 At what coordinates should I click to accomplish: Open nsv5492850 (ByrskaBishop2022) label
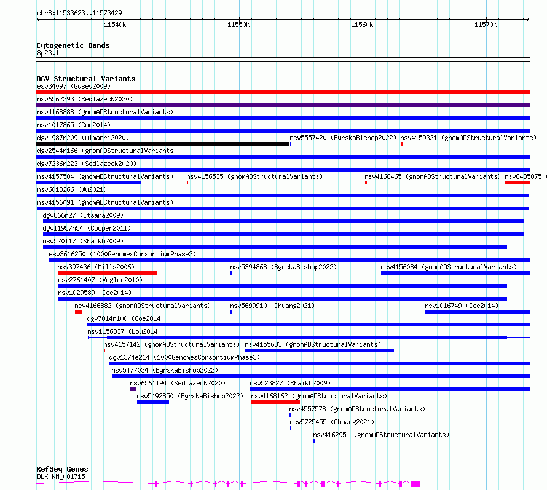point(190,396)
